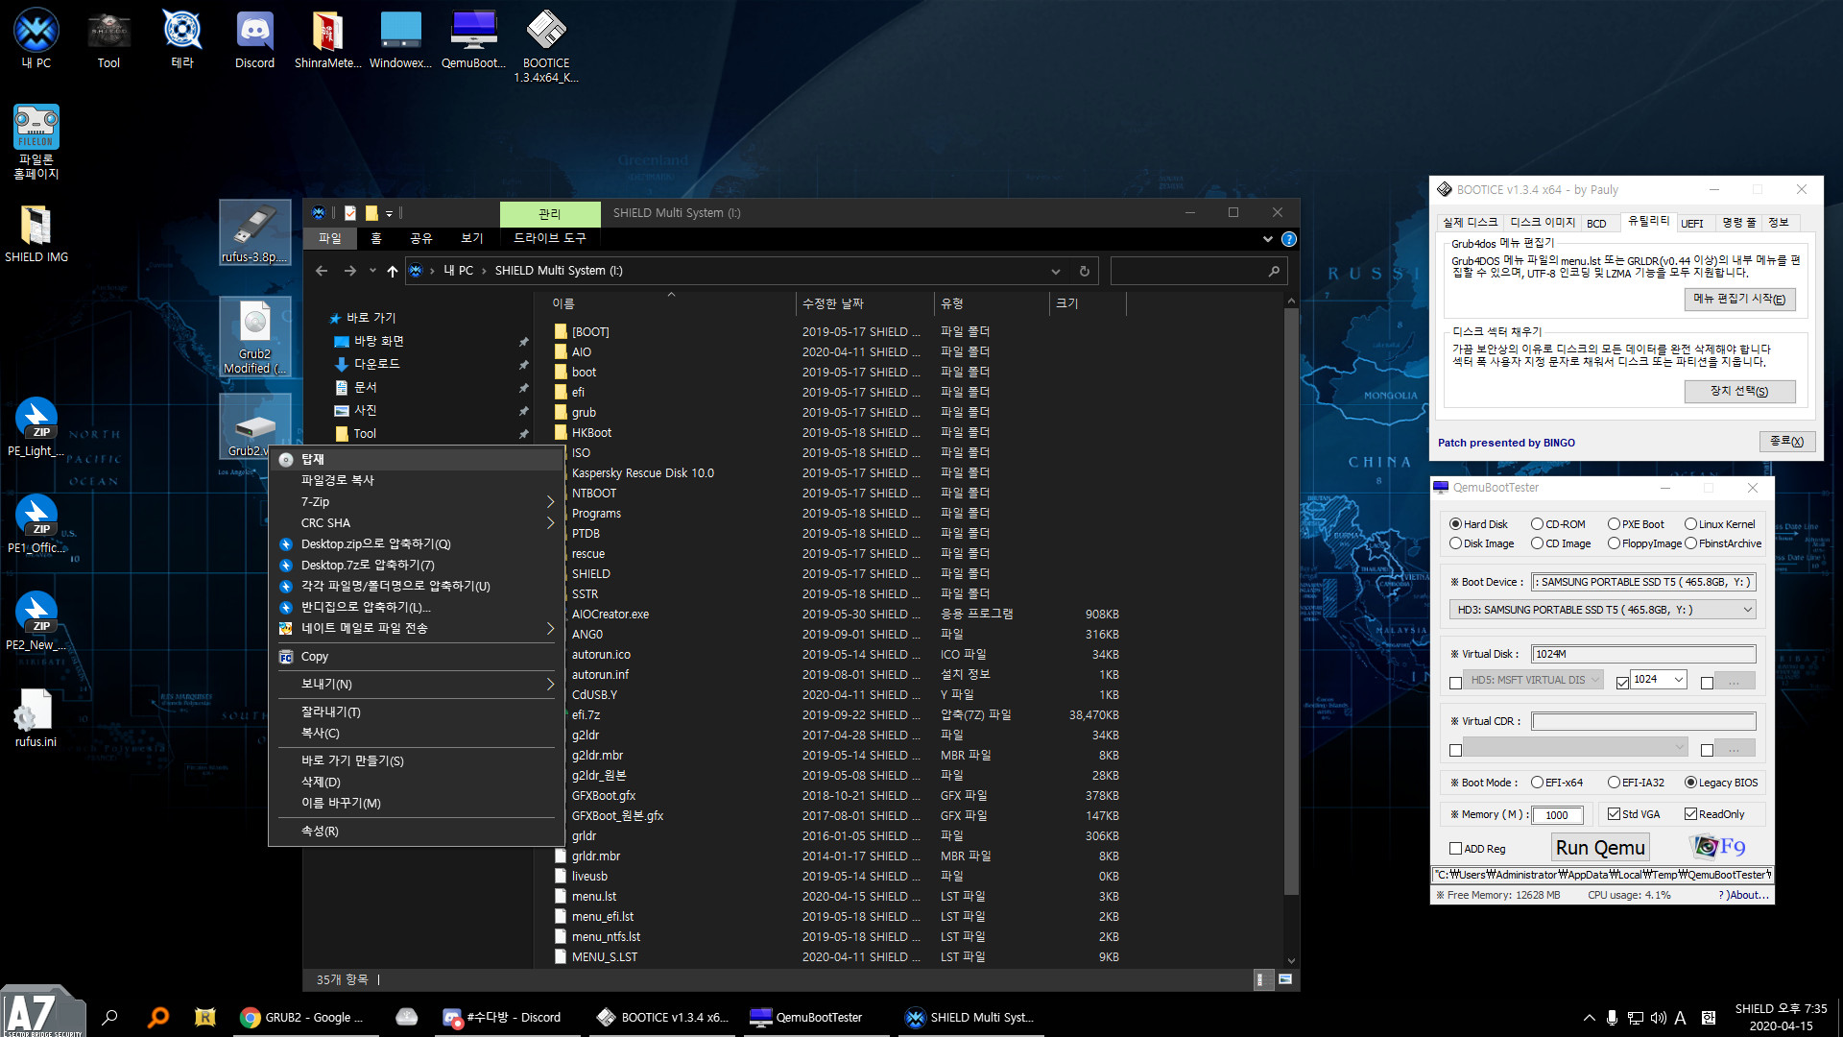Viewport: 1843px width, 1037px height.
Task: Collapse the Explorer ribbon chevron
Action: pyautogui.click(x=1267, y=239)
